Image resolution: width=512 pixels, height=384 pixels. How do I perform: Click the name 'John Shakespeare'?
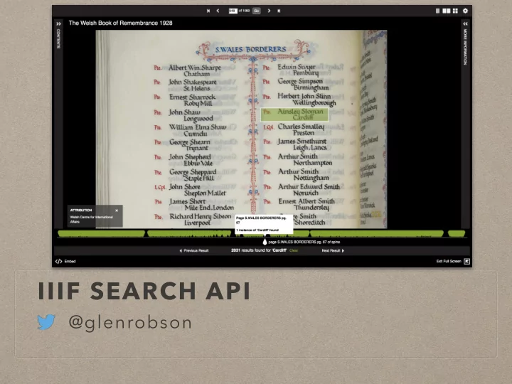(193, 82)
